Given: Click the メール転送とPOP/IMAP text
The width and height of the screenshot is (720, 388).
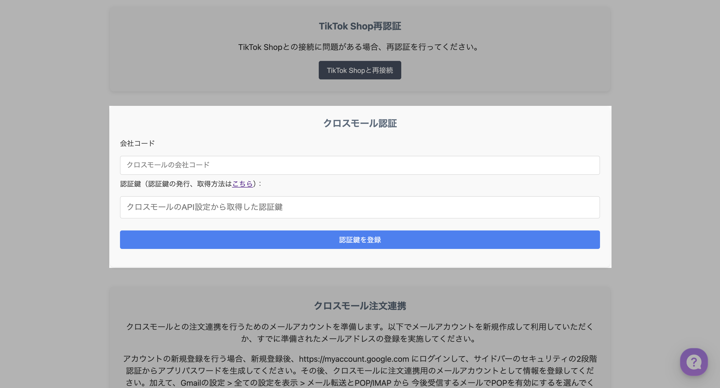Looking at the screenshot, I should [x=349, y=383].
